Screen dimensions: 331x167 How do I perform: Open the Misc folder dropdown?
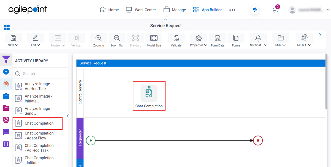[280, 41]
